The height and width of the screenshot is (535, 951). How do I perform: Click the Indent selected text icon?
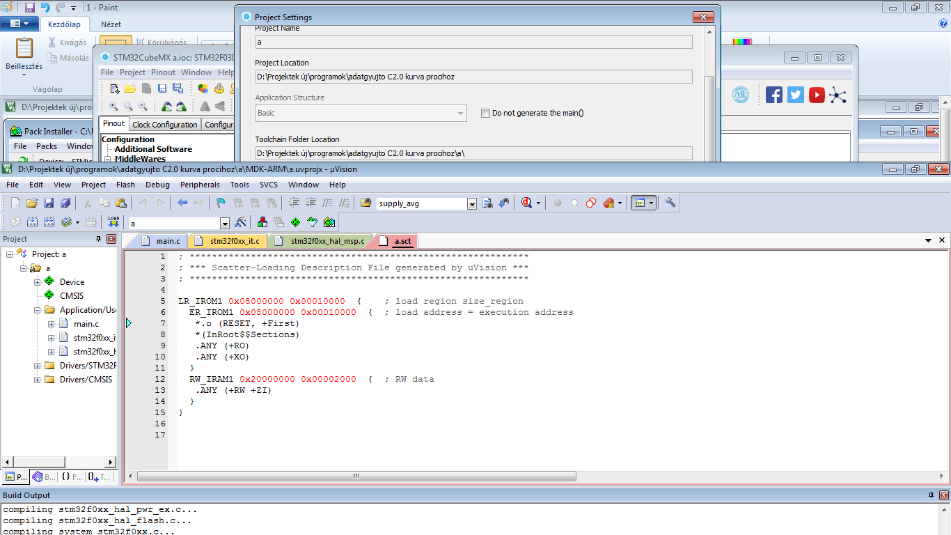coord(294,203)
